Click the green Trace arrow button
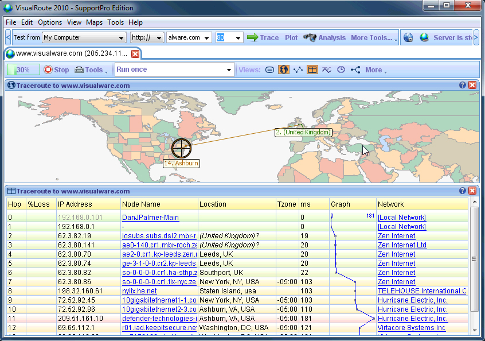The image size is (485, 341). click(263, 37)
